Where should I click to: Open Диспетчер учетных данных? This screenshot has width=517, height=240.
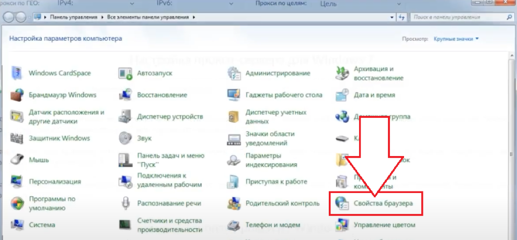(x=268, y=116)
